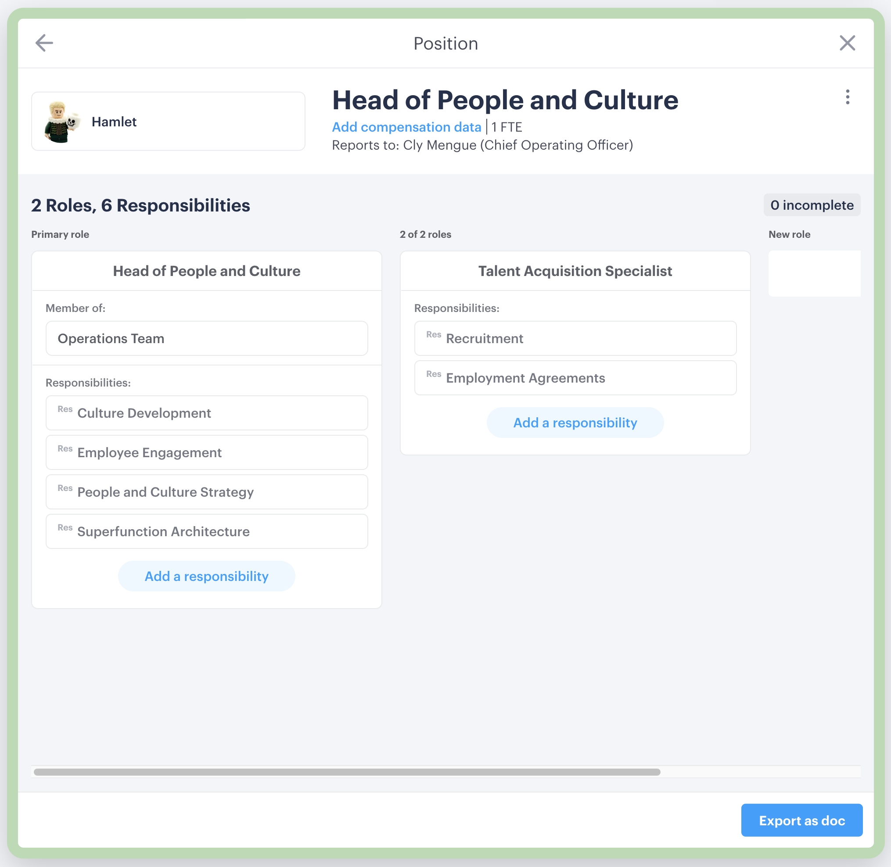Open the Employee Engagement responsibility

tap(206, 452)
